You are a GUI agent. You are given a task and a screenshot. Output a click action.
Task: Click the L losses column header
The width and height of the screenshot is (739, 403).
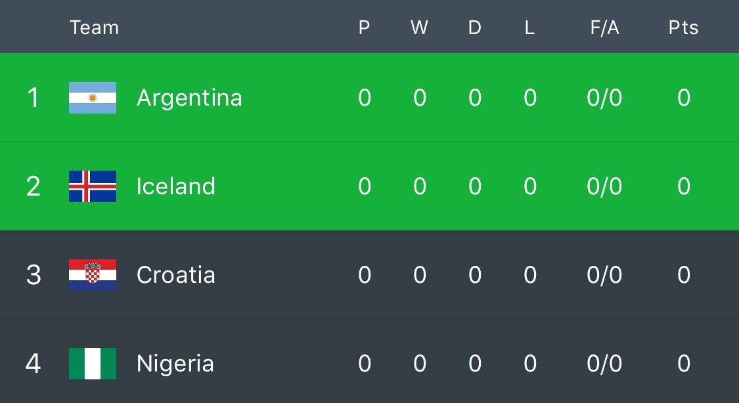529,28
